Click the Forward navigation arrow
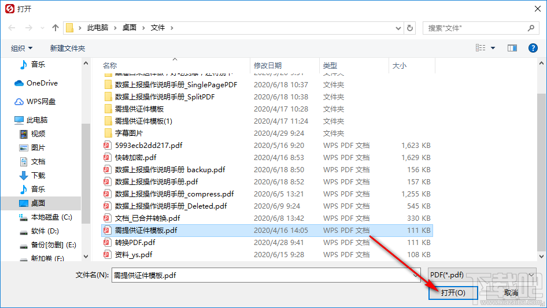Image resolution: width=547 pixels, height=308 pixels. [x=28, y=28]
